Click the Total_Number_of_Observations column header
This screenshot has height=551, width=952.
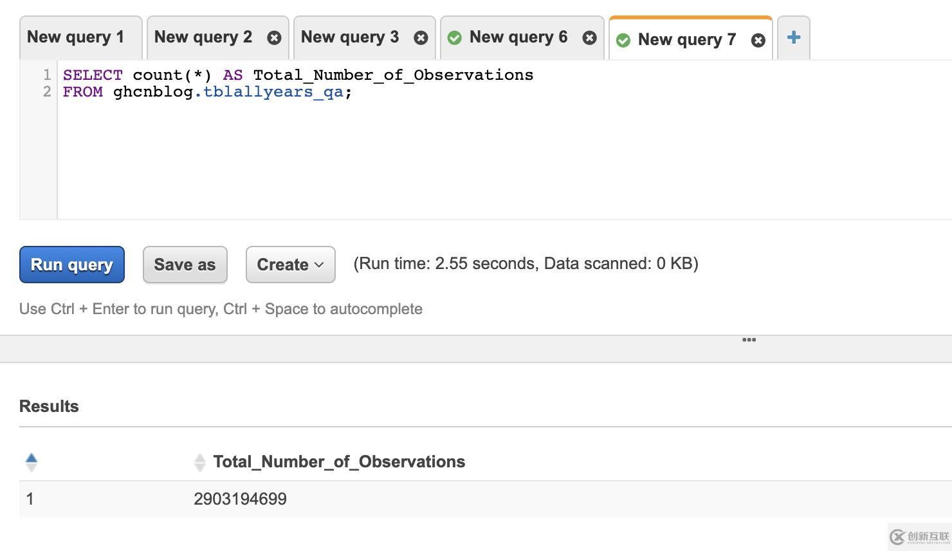(x=339, y=462)
